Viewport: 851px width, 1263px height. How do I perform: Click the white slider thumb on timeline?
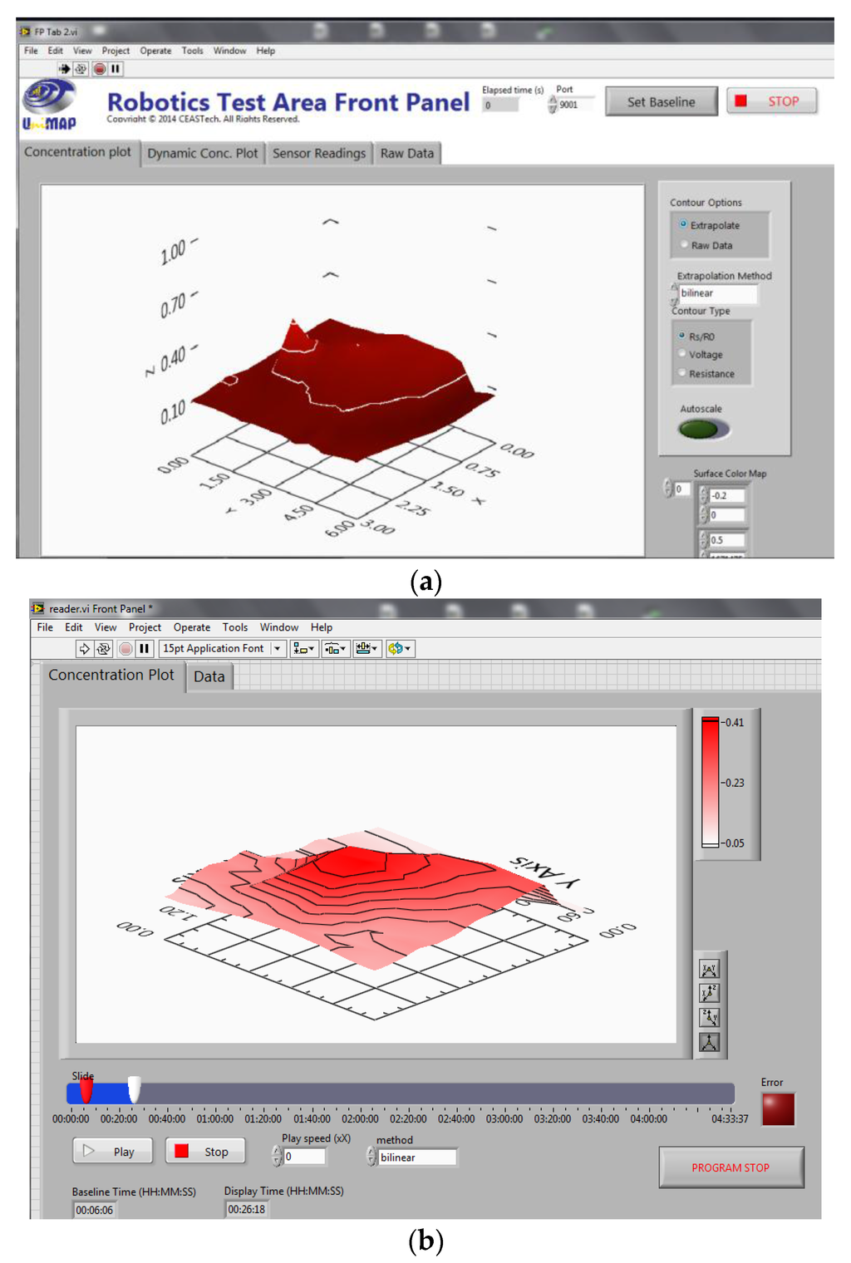(x=134, y=1089)
